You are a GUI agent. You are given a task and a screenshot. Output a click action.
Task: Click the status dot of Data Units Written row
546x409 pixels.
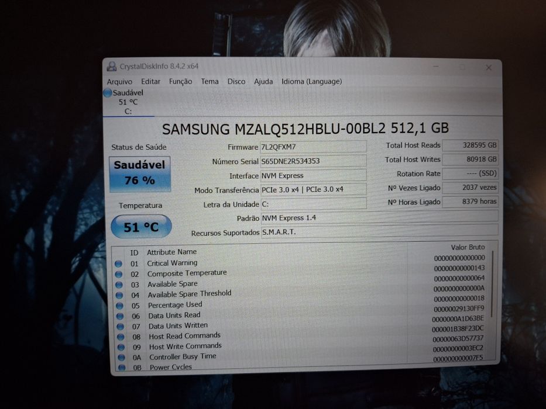click(x=121, y=327)
